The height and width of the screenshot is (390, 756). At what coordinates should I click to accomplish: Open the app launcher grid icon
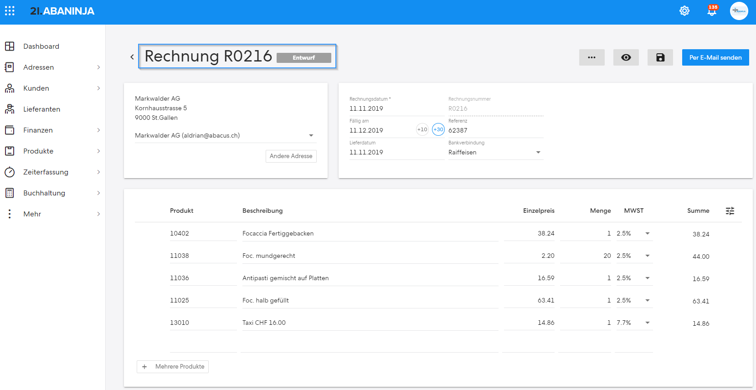coord(10,11)
